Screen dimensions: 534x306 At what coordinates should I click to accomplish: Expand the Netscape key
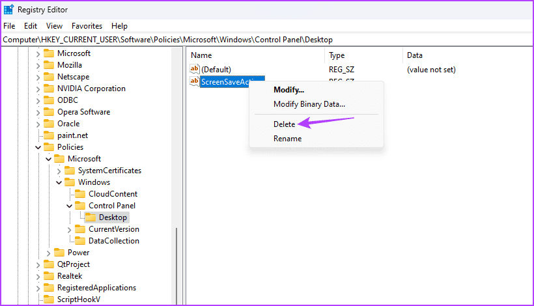tap(38, 77)
